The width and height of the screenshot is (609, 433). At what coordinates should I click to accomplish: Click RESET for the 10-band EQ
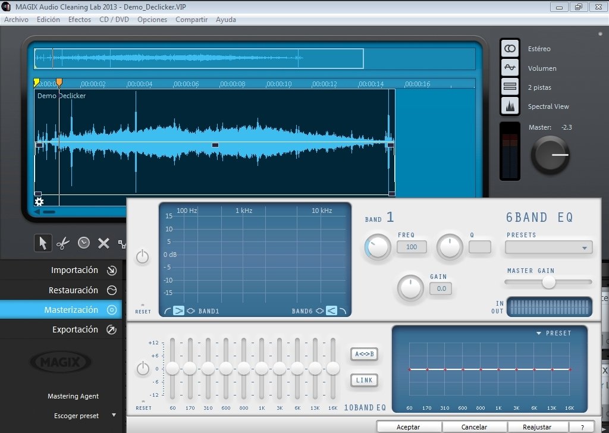click(x=144, y=408)
